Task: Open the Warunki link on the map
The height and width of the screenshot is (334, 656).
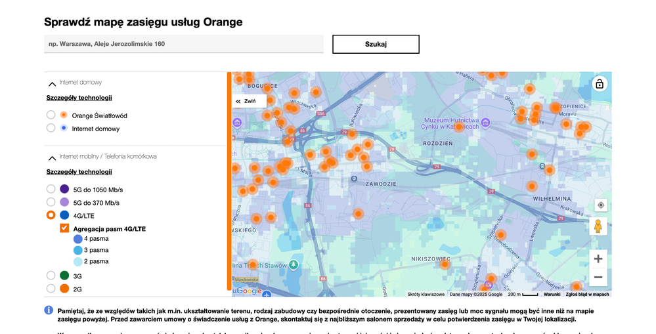Action: 552,294
